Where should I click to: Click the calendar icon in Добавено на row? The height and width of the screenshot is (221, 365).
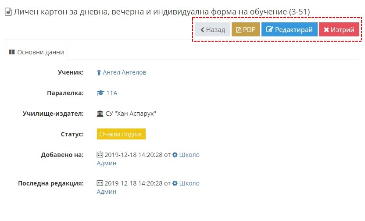pos(100,154)
